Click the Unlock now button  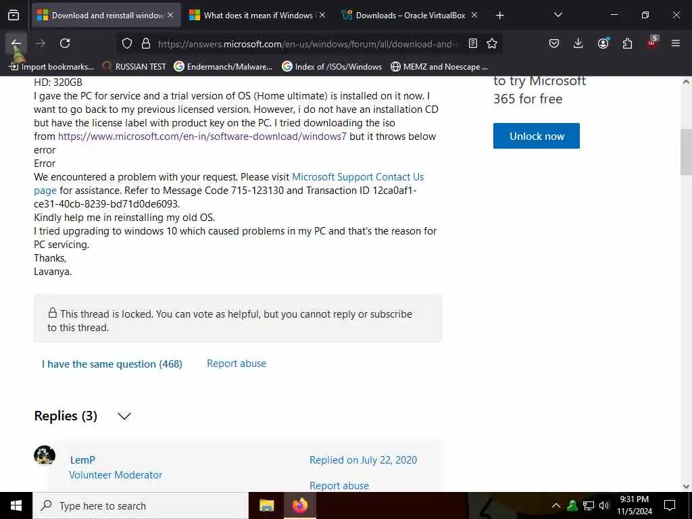(x=536, y=136)
